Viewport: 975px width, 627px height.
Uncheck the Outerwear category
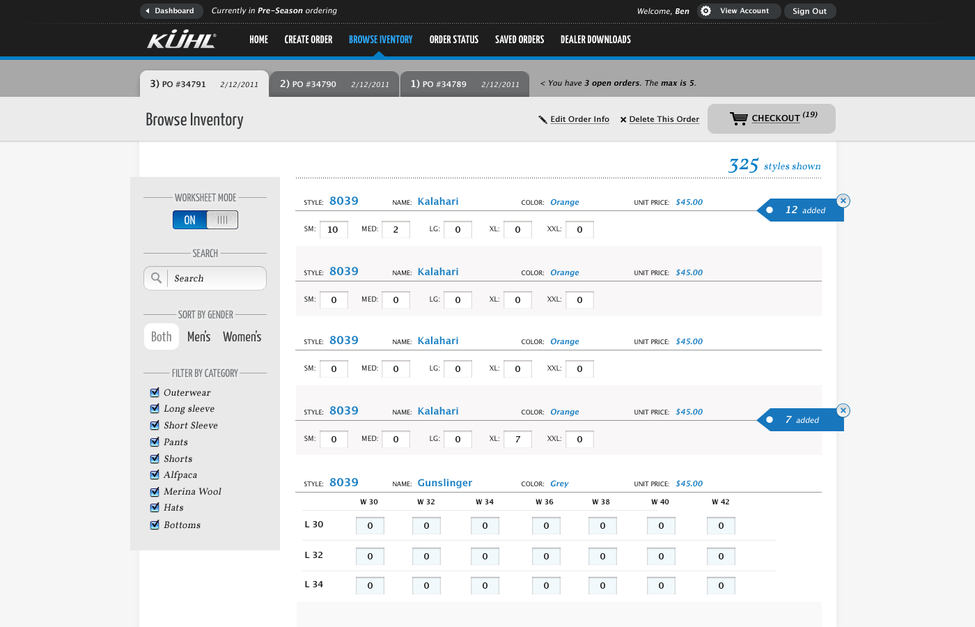tap(155, 392)
